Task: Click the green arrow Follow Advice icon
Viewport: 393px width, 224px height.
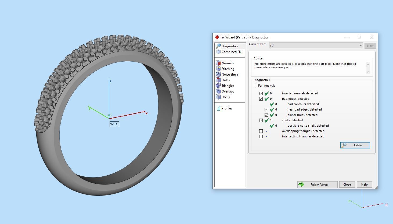Action: coord(301,184)
